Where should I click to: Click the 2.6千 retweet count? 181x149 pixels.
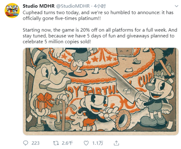[x=67, y=143]
